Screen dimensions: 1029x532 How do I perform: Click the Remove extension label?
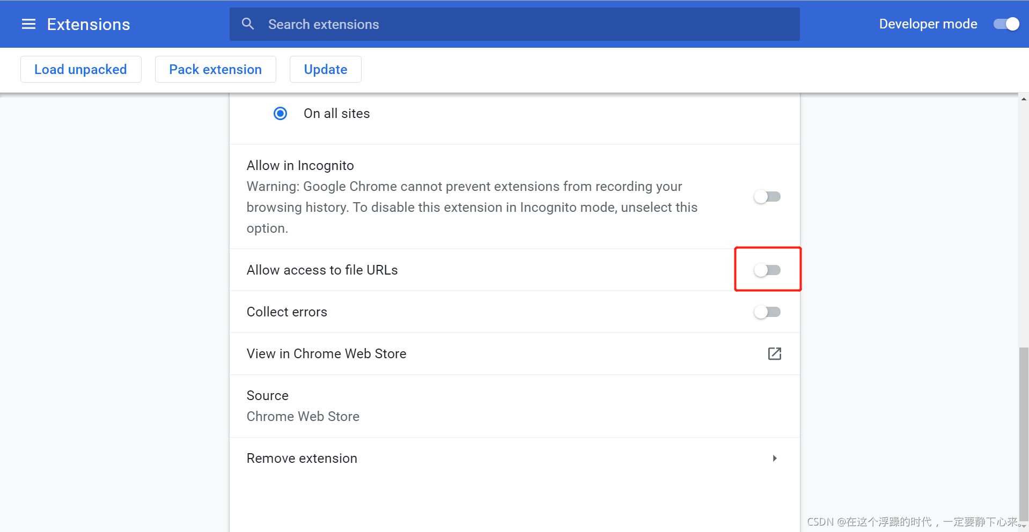pos(302,459)
